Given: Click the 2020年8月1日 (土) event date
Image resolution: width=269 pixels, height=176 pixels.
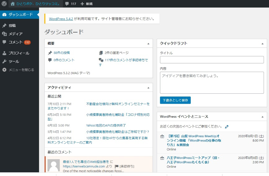Looking at the screenshot, I should (251, 136).
